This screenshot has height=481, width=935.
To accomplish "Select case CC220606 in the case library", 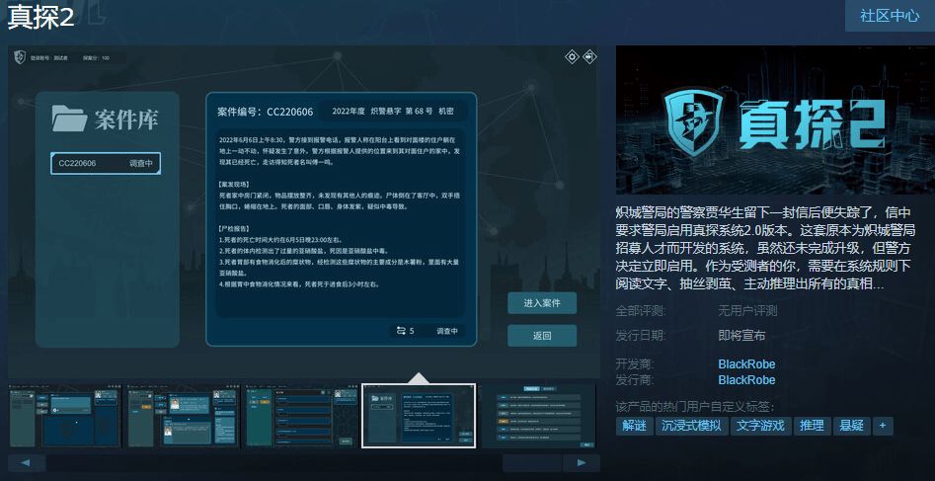I will tap(106, 163).
